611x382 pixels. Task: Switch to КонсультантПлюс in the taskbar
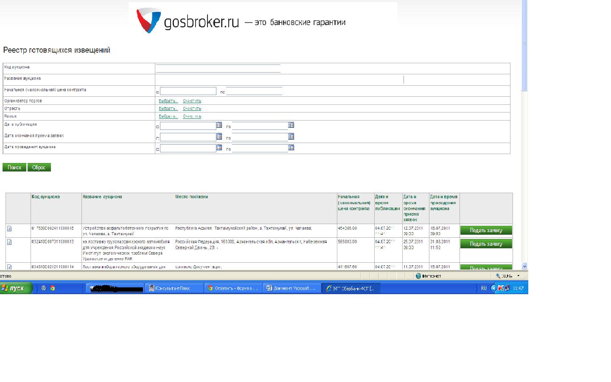[174, 288]
